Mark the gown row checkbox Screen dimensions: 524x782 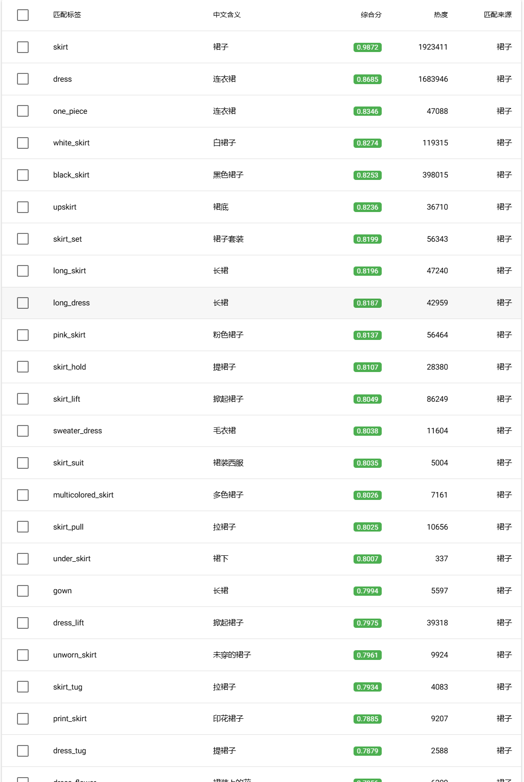click(x=23, y=591)
